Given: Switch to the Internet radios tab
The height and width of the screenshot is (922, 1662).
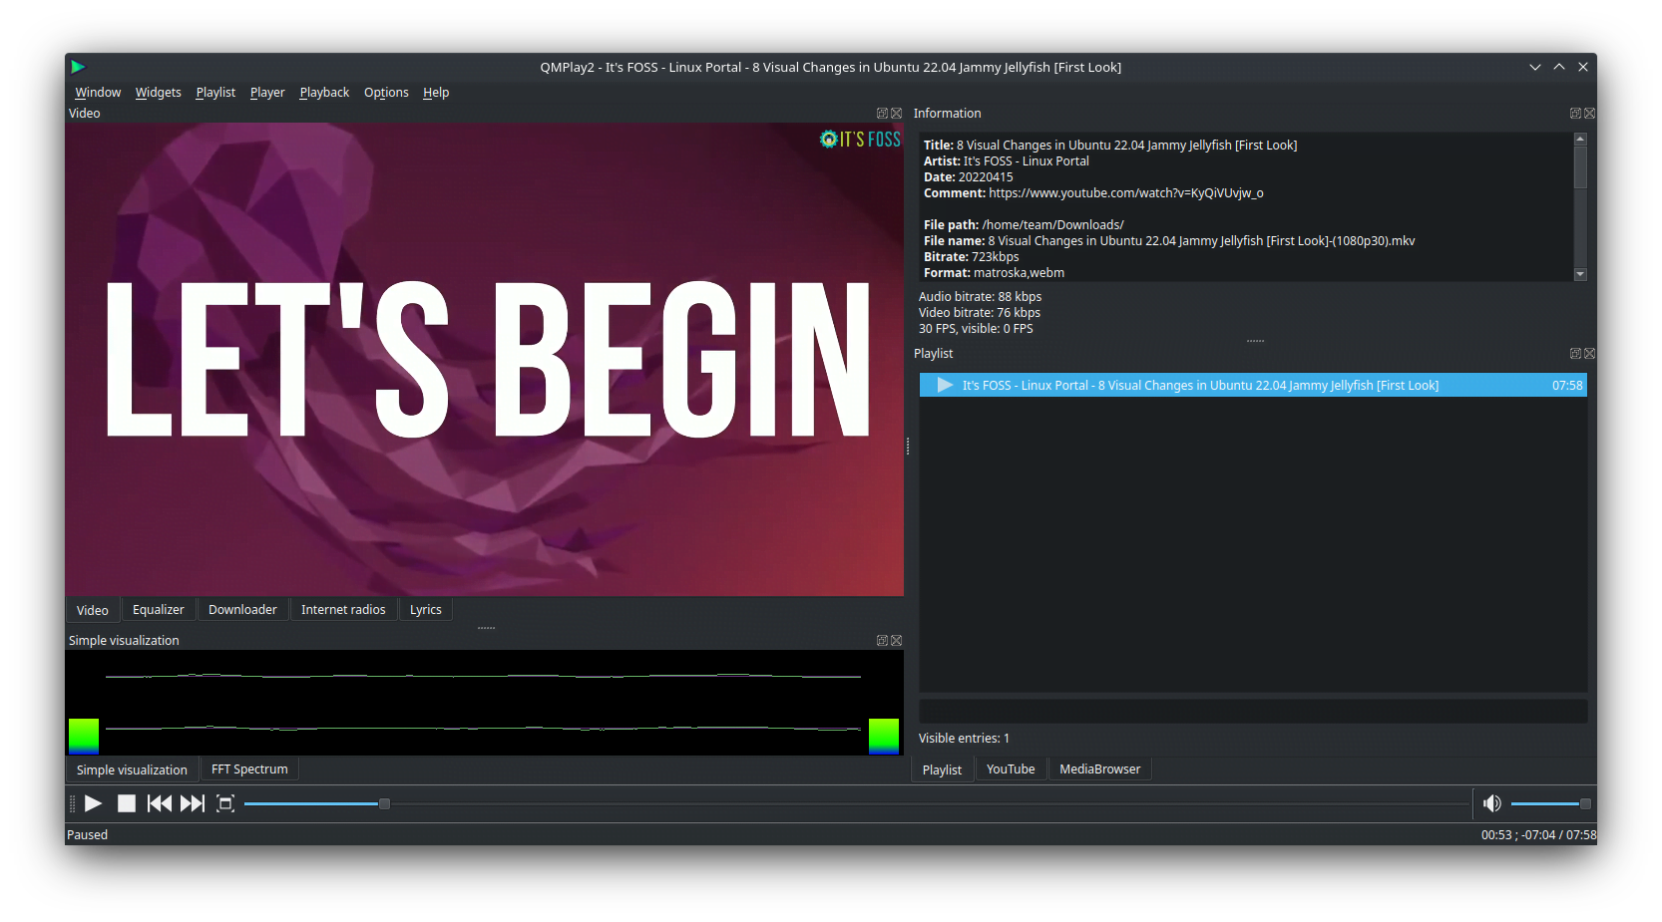Looking at the screenshot, I should coord(343,609).
